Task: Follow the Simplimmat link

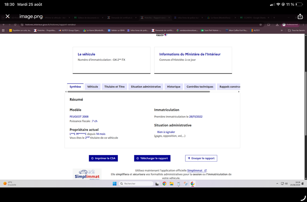Action: (196, 170)
